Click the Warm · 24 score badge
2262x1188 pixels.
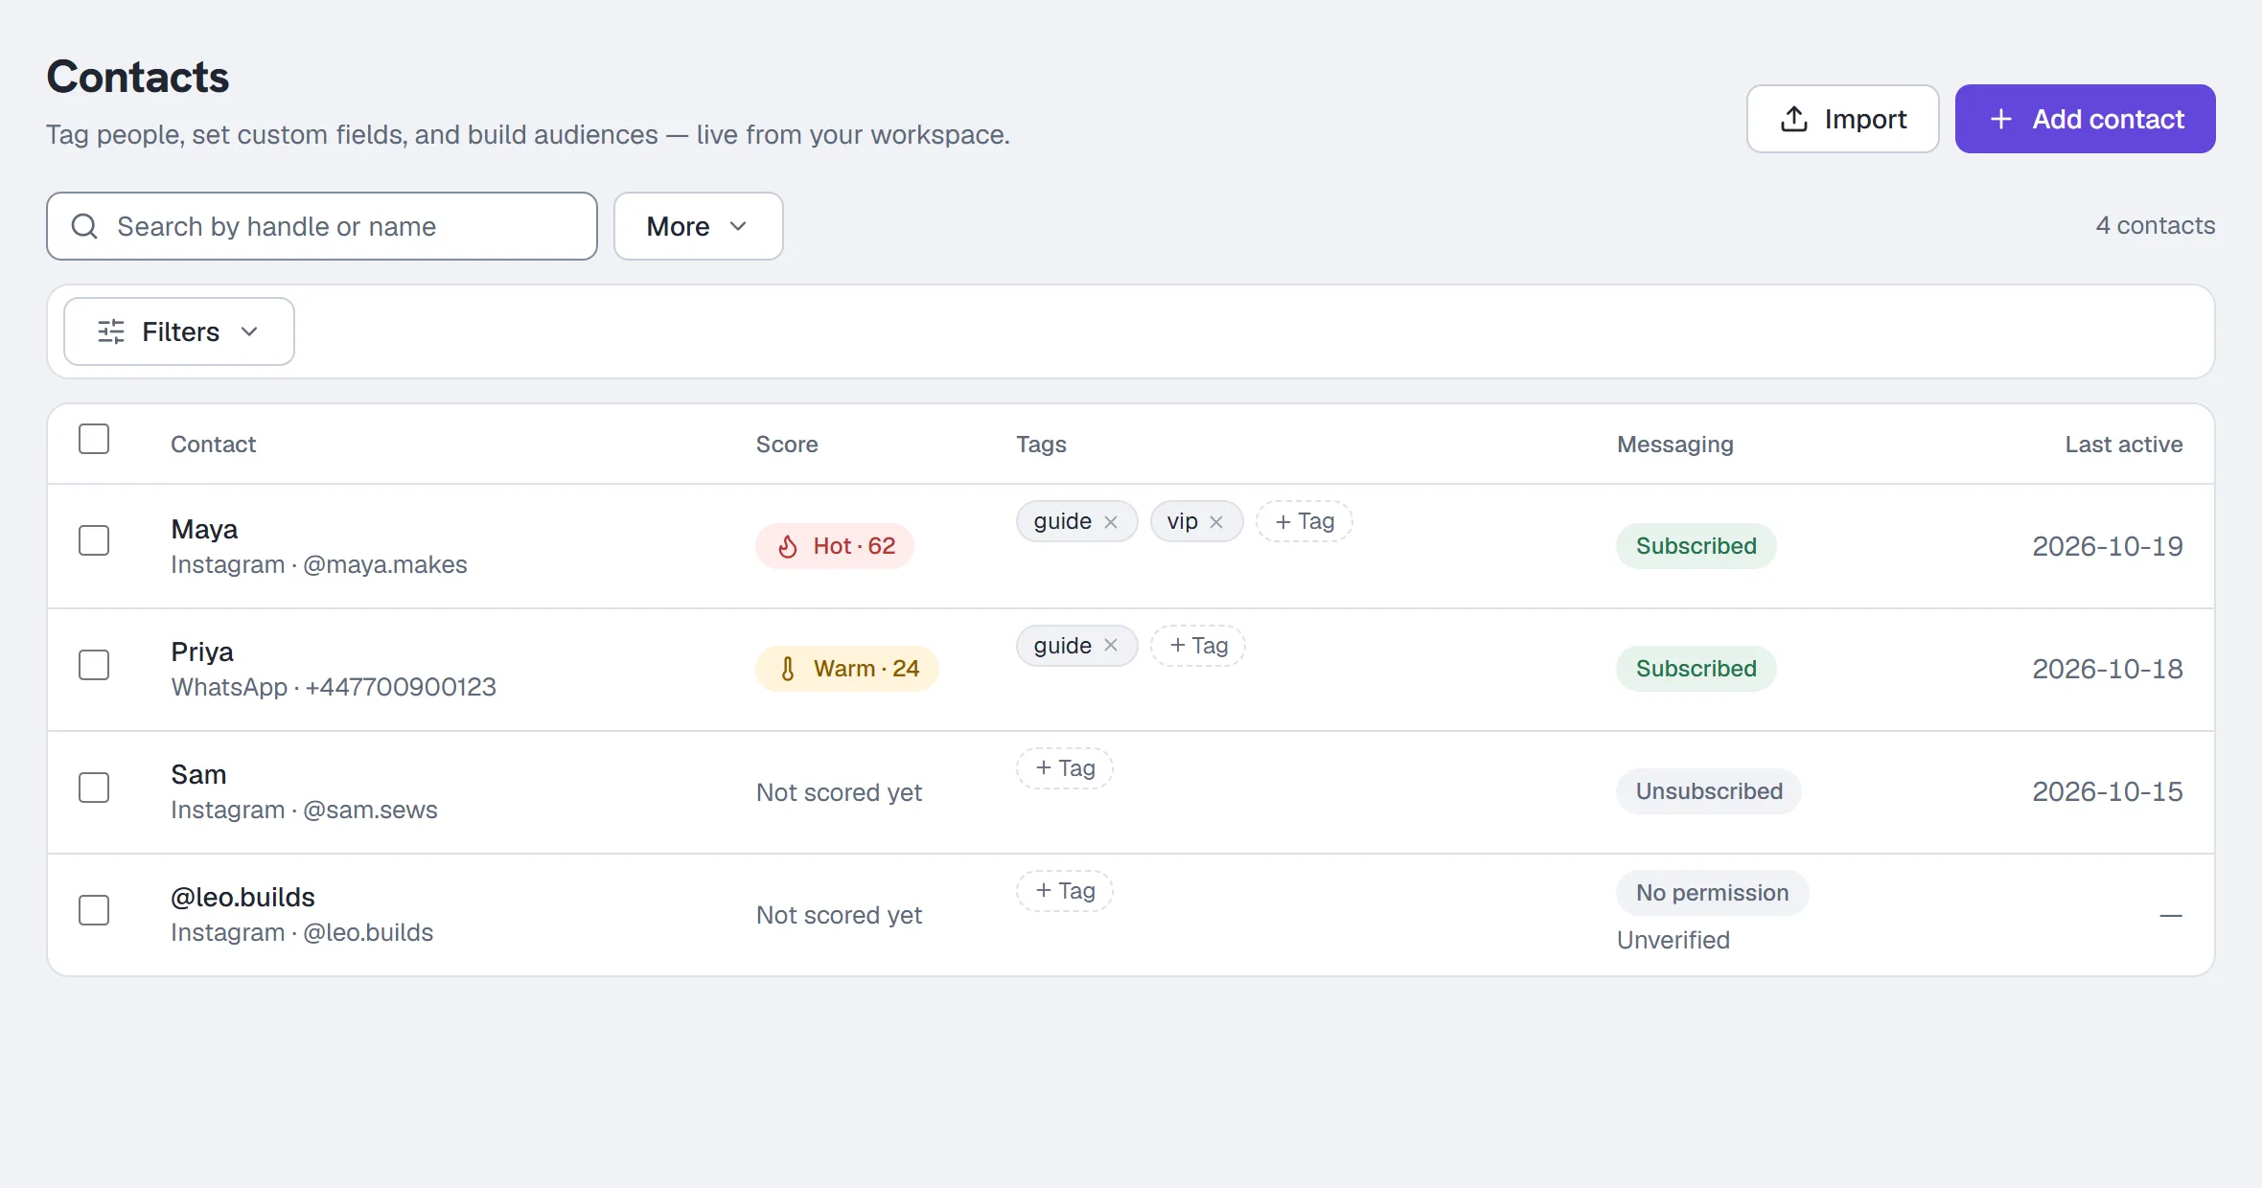click(x=847, y=669)
